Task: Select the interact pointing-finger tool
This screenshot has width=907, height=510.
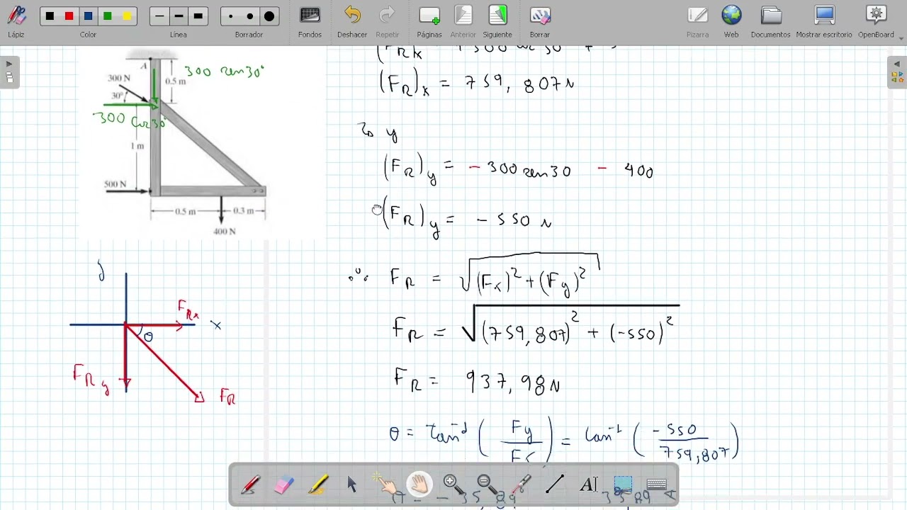Action: pos(386,484)
